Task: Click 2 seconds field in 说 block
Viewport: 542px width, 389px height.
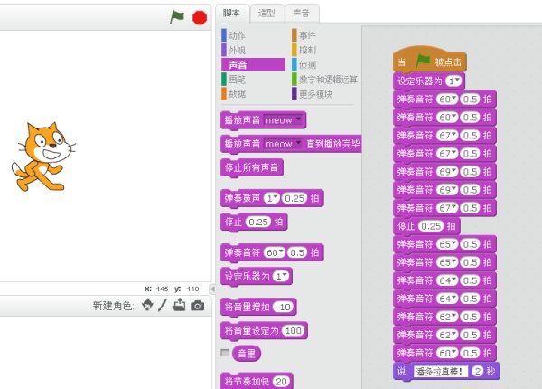Action: pyautogui.click(x=477, y=371)
